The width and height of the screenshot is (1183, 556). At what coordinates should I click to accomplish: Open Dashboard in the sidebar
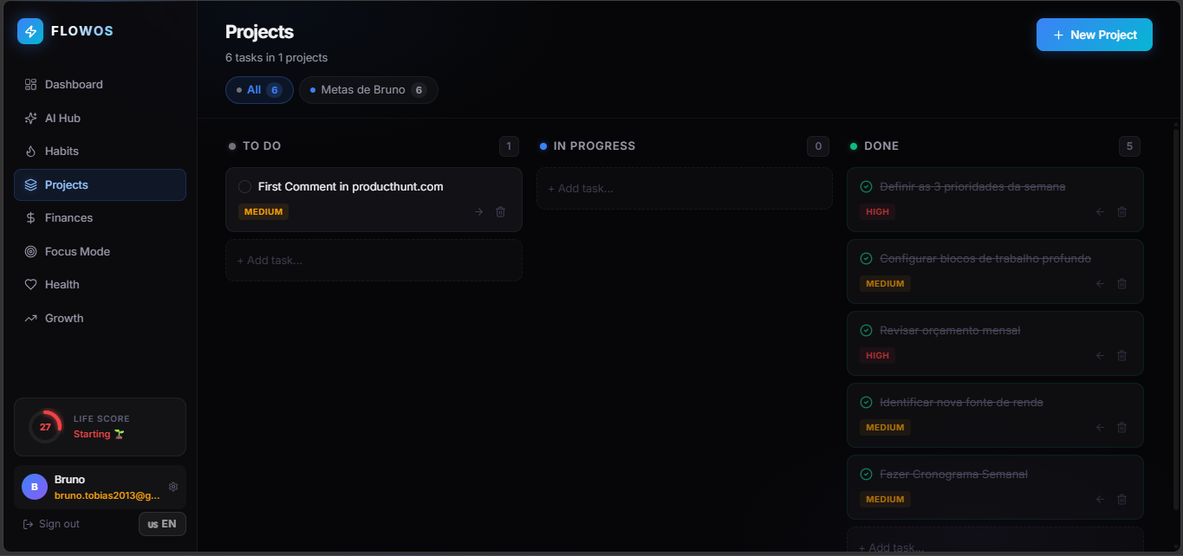tap(100, 85)
